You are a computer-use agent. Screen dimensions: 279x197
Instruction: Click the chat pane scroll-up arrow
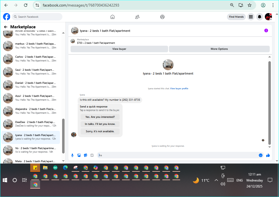pyautogui.click(x=269, y=57)
